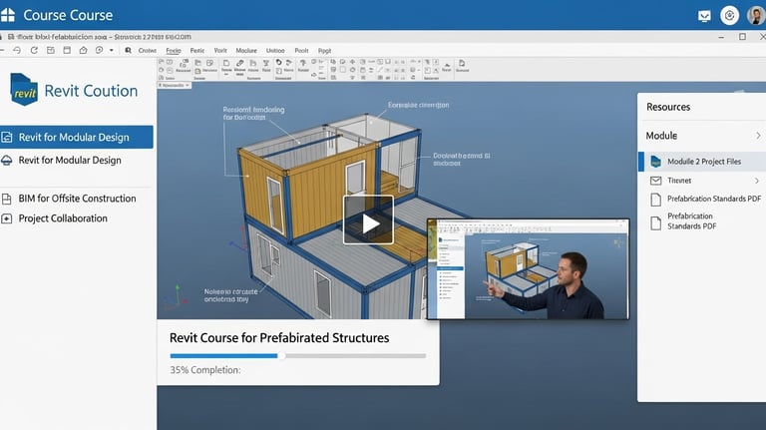Click the document icon beside BIM for Offsite Construction
This screenshot has height=430, width=766.
pos(6,199)
